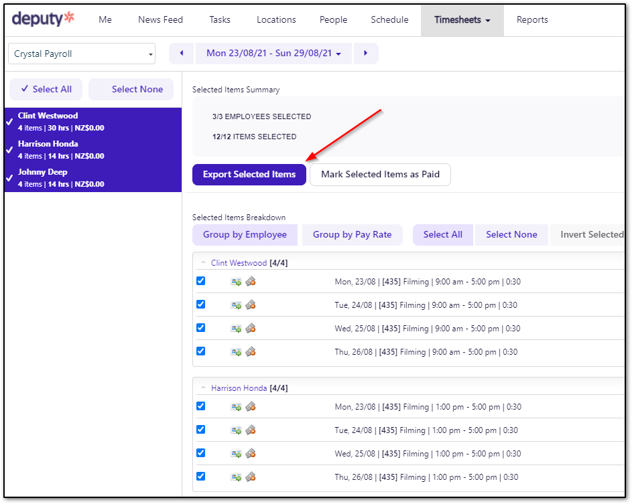Uncheck Clint Westwood Thu 26/08 timesheet

click(x=200, y=351)
